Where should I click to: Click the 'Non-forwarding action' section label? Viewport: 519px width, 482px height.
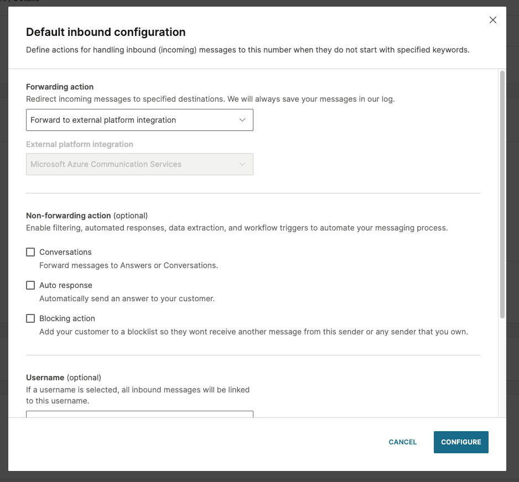click(x=69, y=216)
